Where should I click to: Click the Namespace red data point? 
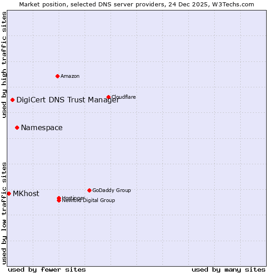[x=17, y=128]
